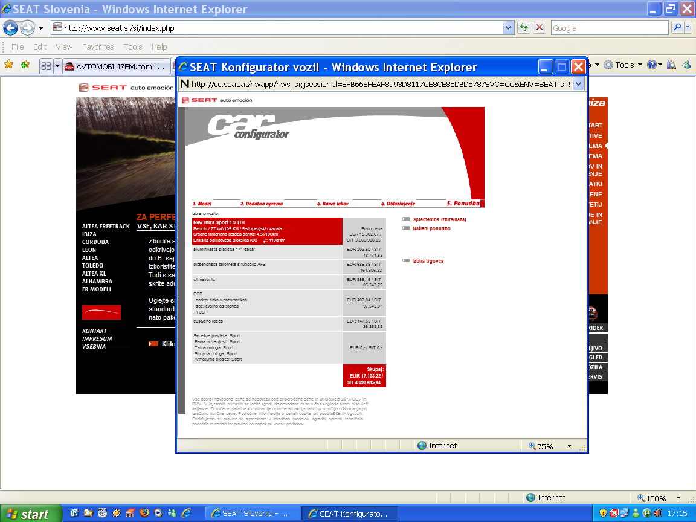Open the tab list dropdown arrow
This screenshot has height=522, width=696.
(x=57, y=66)
